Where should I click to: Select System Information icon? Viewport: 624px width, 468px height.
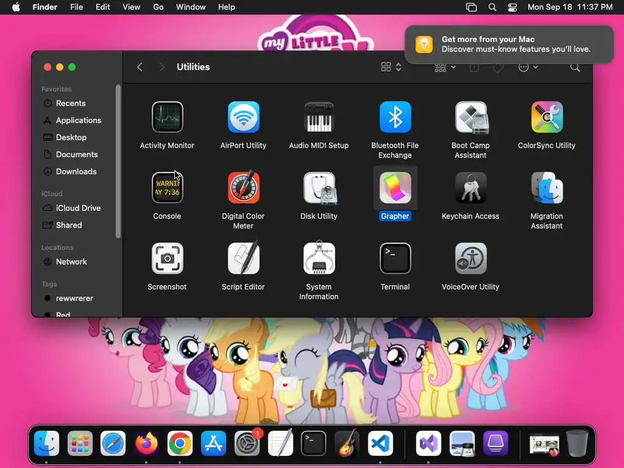[319, 258]
